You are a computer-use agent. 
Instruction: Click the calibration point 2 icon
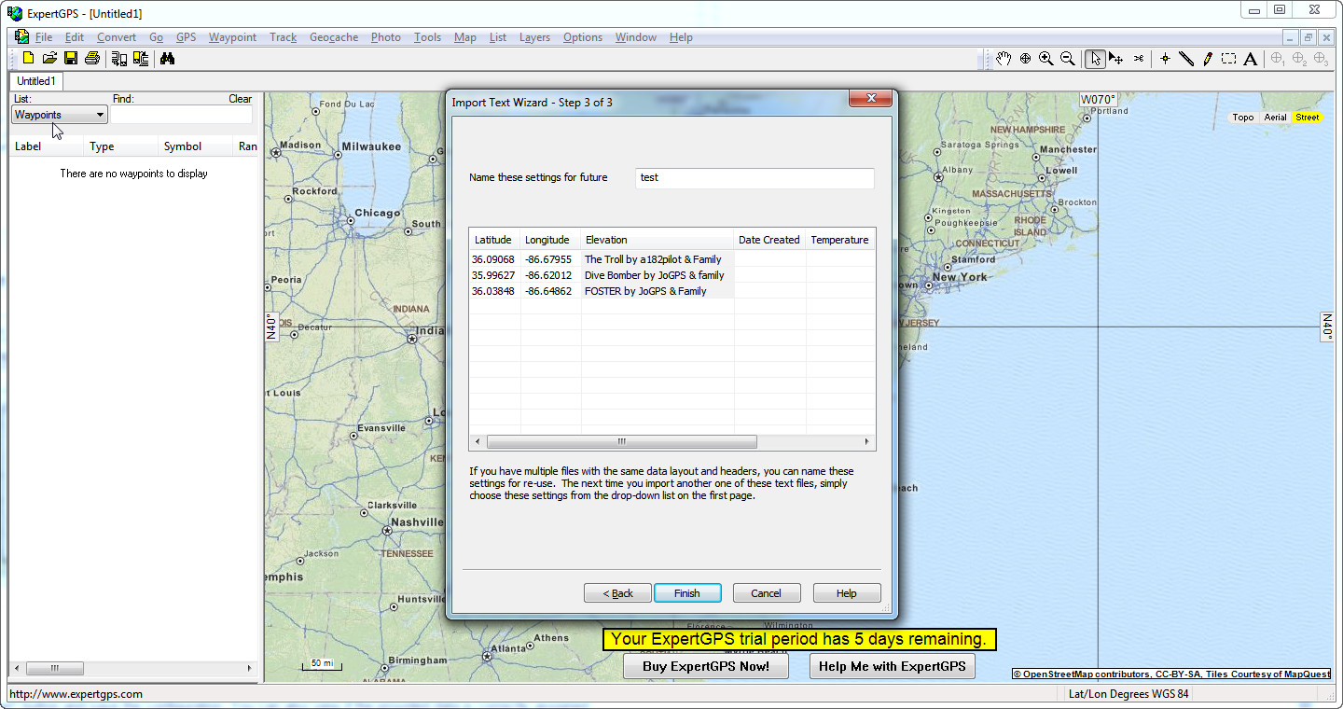[x=1300, y=59]
